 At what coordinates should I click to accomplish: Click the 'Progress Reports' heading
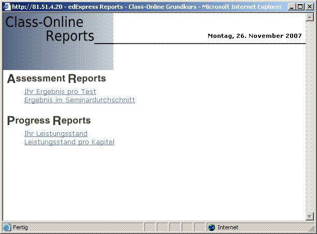(x=49, y=121)
